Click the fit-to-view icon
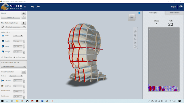Viewport: 184px width, 103px height. [135, 43]
